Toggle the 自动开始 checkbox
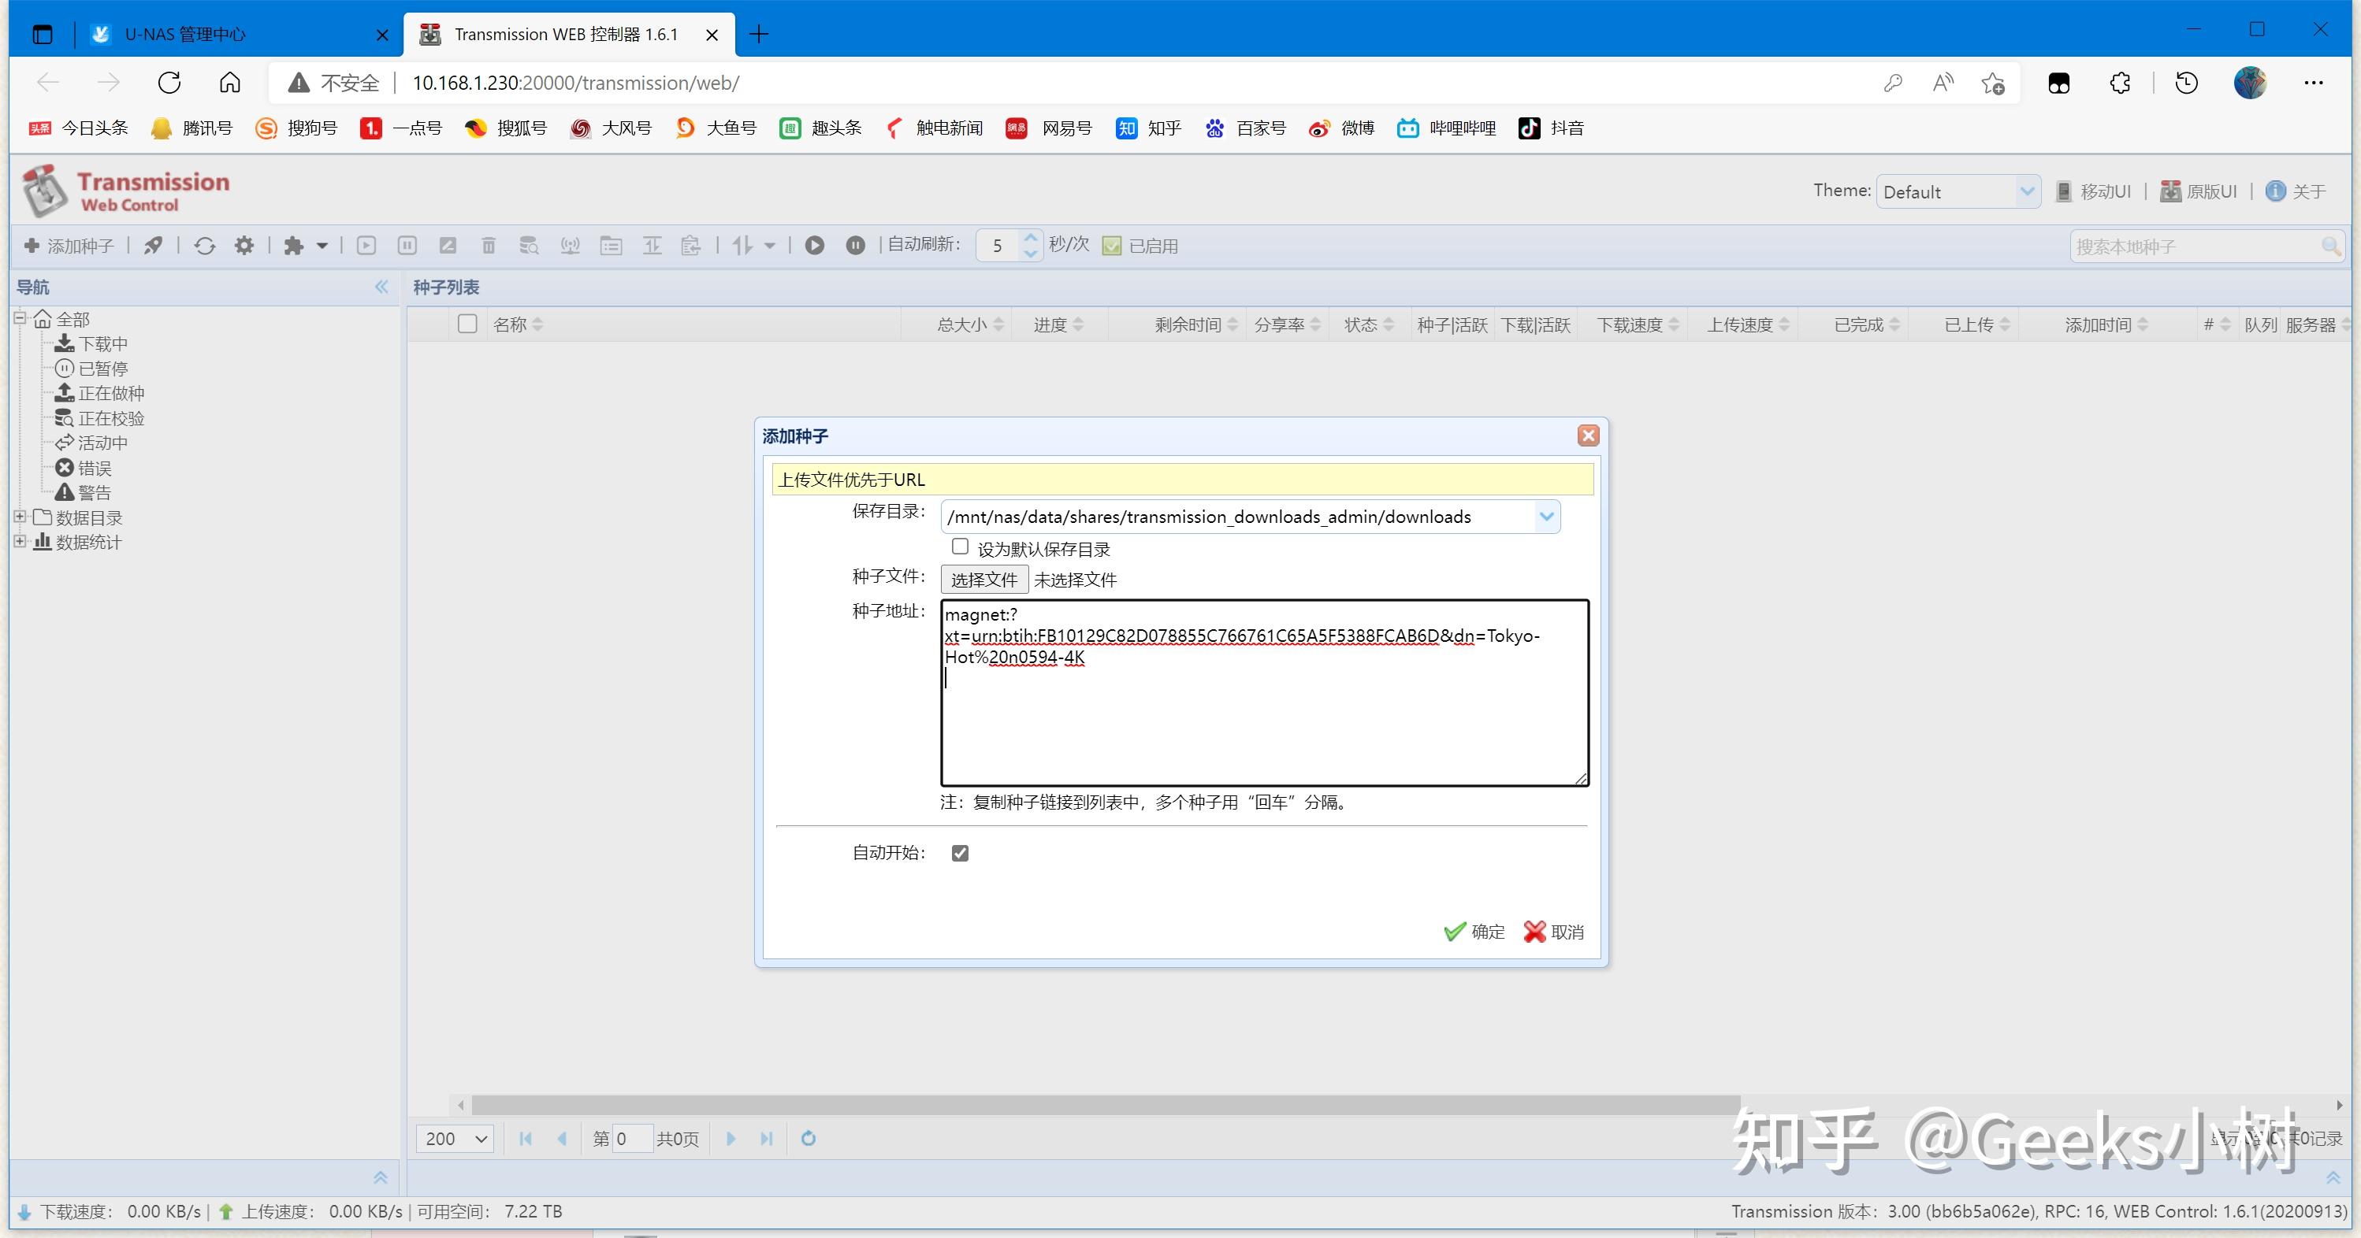Image resolution: width=2361 pixels, height=1238 pixels. (x=960, y=854)
